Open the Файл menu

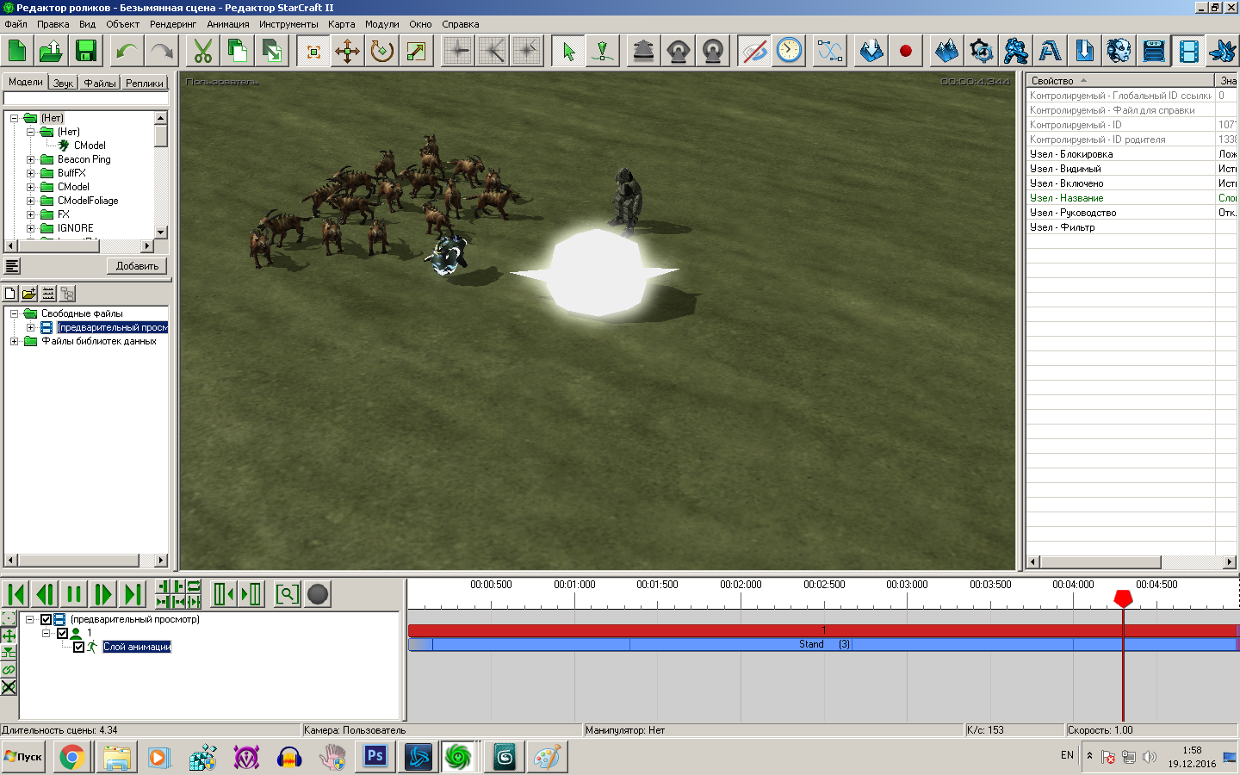point(16,24)
